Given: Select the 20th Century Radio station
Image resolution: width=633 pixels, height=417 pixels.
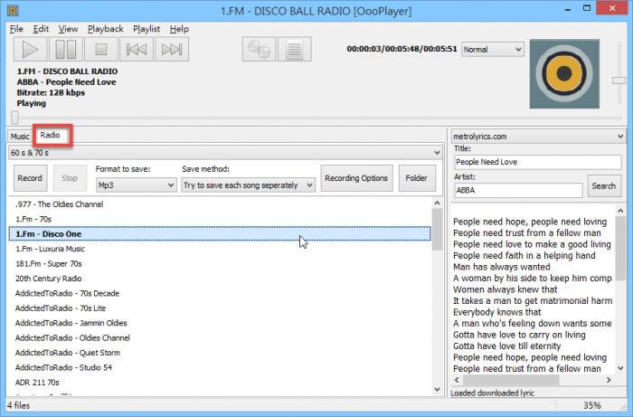Looking at the screenshot, I should point(220,279).
